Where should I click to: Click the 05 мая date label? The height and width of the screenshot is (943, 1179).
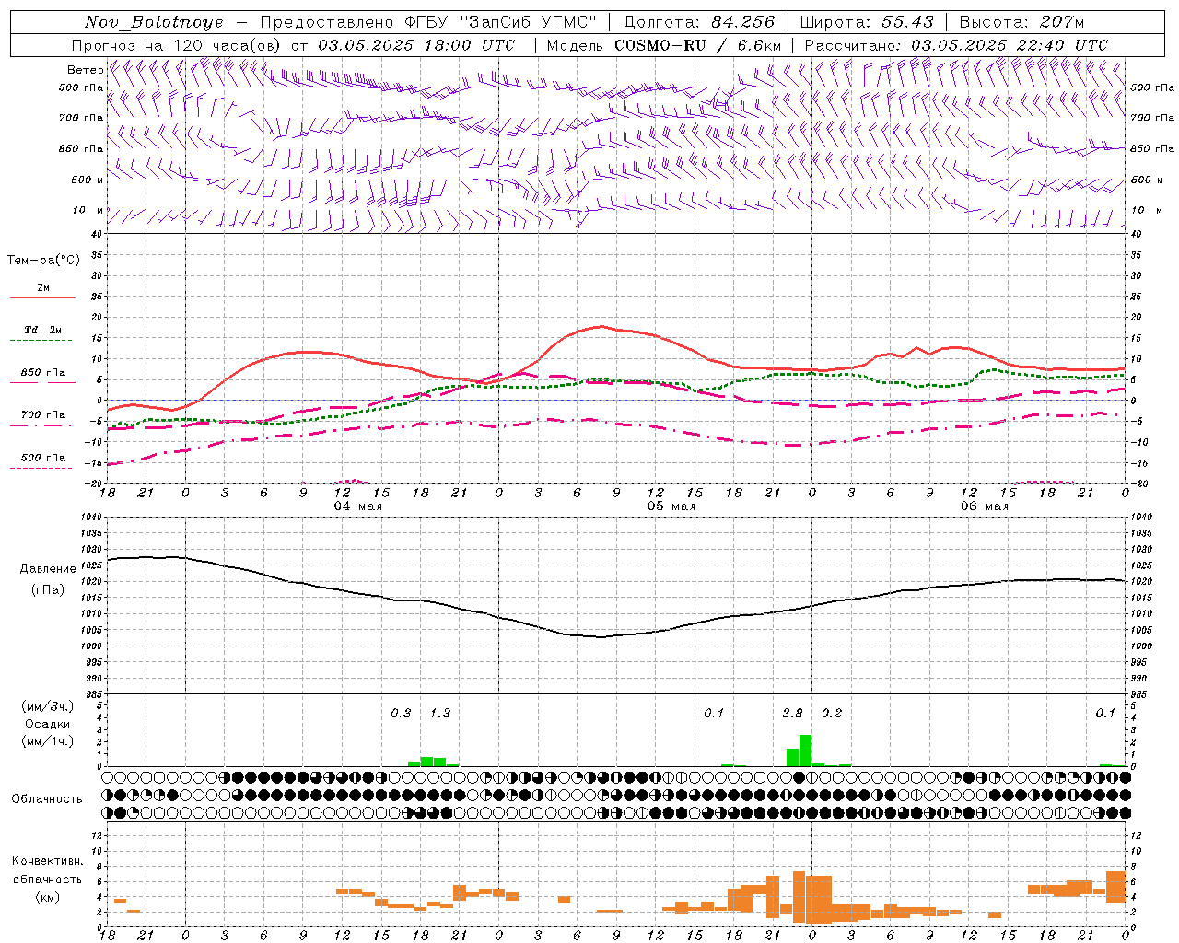[x=671, y=506]
